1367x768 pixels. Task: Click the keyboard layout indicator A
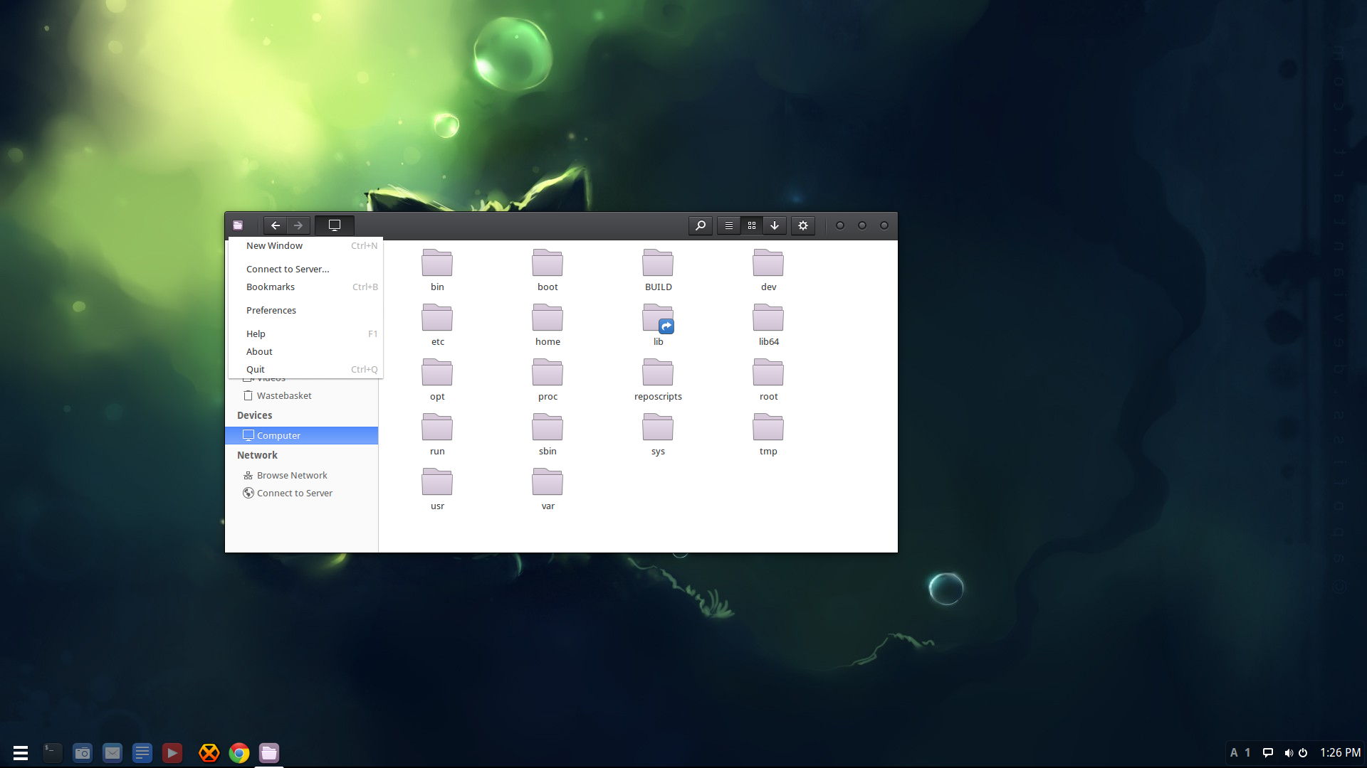[x=1234, y=752]
